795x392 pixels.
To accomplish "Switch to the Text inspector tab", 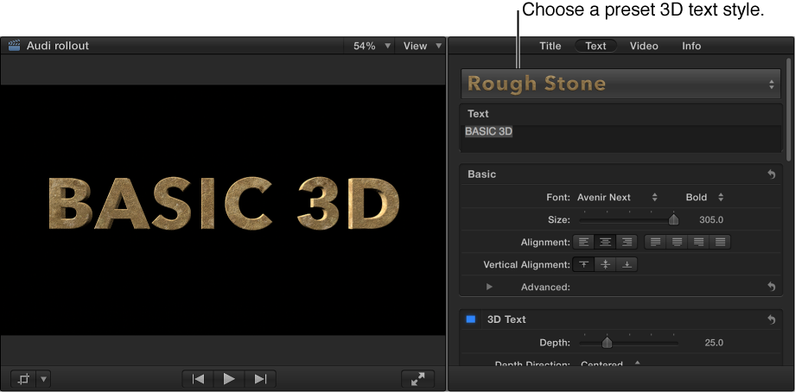I will point(595,46).
